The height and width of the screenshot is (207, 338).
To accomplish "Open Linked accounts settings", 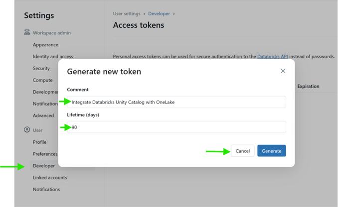I will [50, 178].
